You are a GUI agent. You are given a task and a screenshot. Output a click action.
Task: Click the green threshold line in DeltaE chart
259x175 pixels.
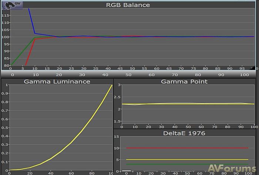[x=185, y=164]
